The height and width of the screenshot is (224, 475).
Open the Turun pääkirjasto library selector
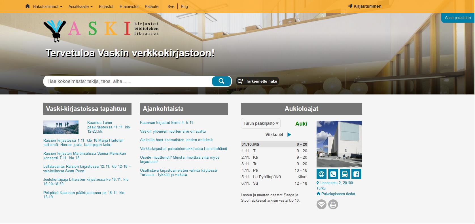[261, 123]
